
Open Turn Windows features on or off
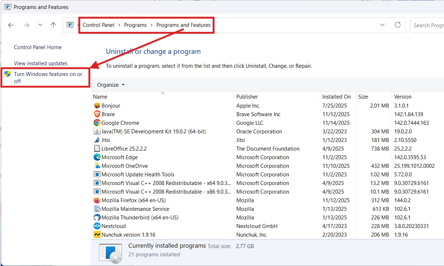coord(48,77)
